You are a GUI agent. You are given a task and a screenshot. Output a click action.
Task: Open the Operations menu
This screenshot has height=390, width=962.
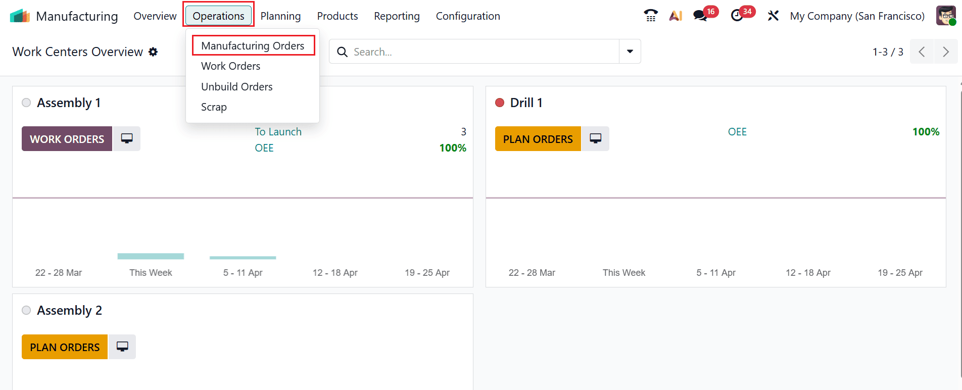coord(218,16)
